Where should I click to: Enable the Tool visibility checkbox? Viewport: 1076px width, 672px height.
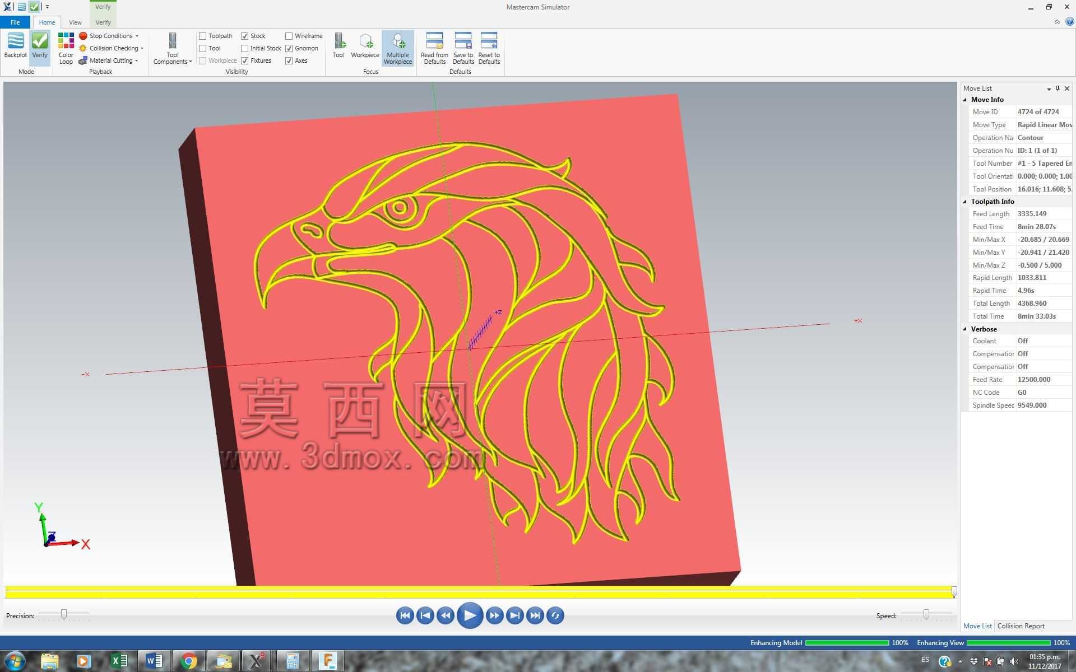click(x=203, y=48)
